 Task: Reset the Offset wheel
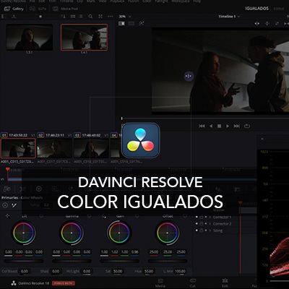click(185, 216)
